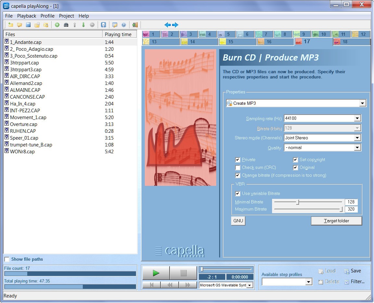Start playback with the green play button
This screenshot has height=303, width=374.
tap(156, 273)
